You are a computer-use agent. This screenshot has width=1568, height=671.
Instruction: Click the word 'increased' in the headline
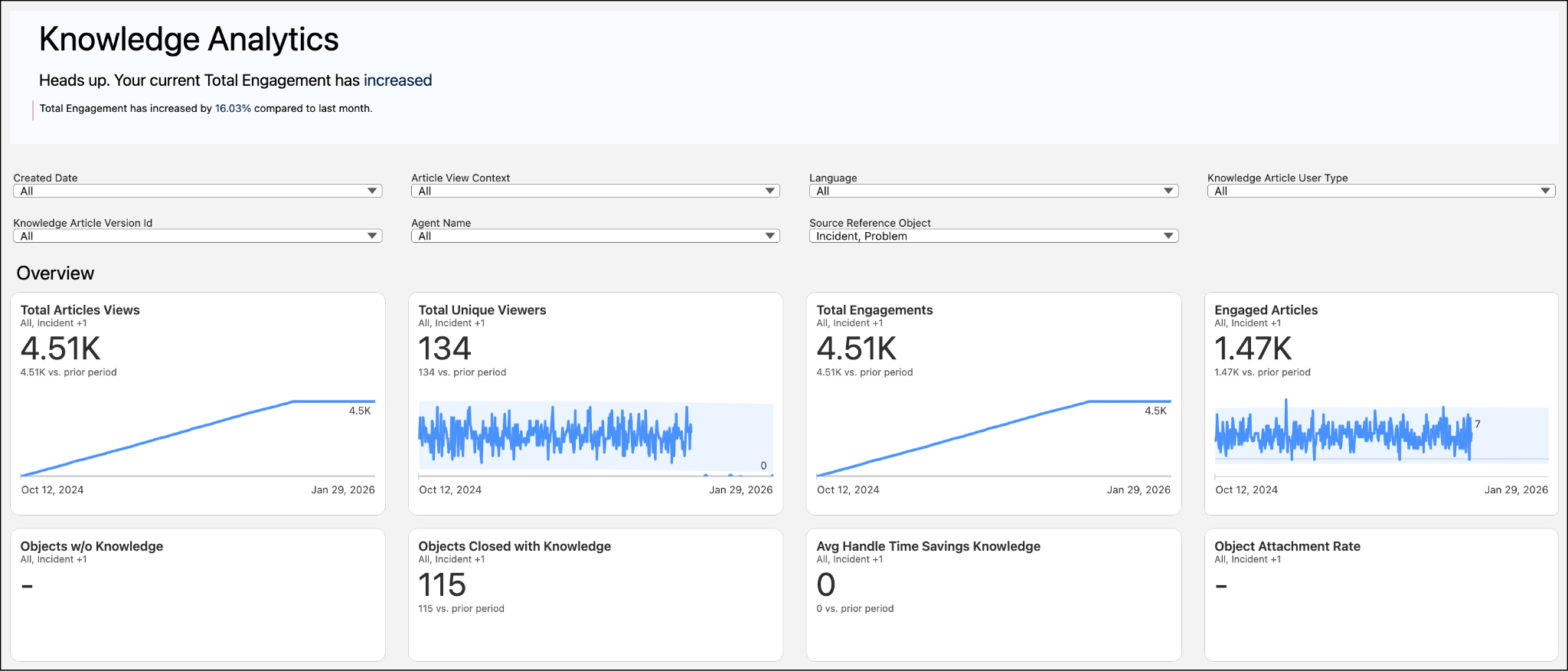tap(397, 80)
